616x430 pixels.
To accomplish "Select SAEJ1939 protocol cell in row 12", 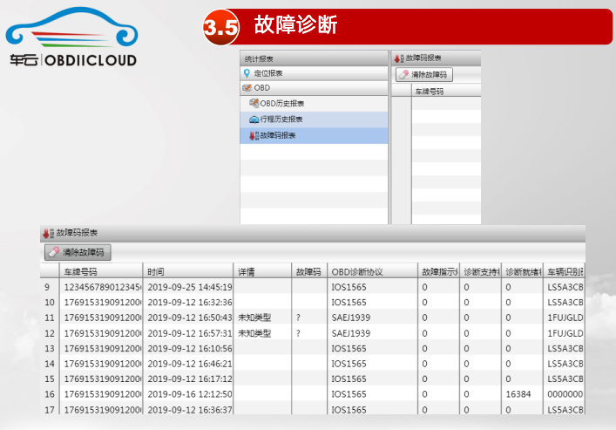I will click(351, 333).
